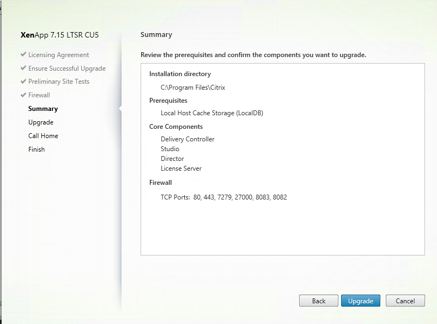Click the Director component entry
The width and height of the screenshot is (437, 324).
172,159
